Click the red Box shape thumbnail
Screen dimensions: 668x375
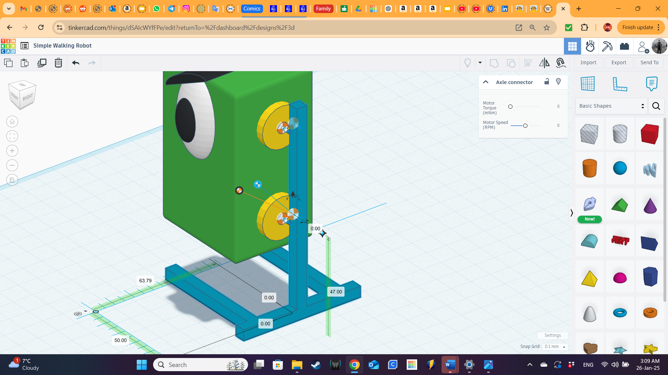click(x=650, y=133)
